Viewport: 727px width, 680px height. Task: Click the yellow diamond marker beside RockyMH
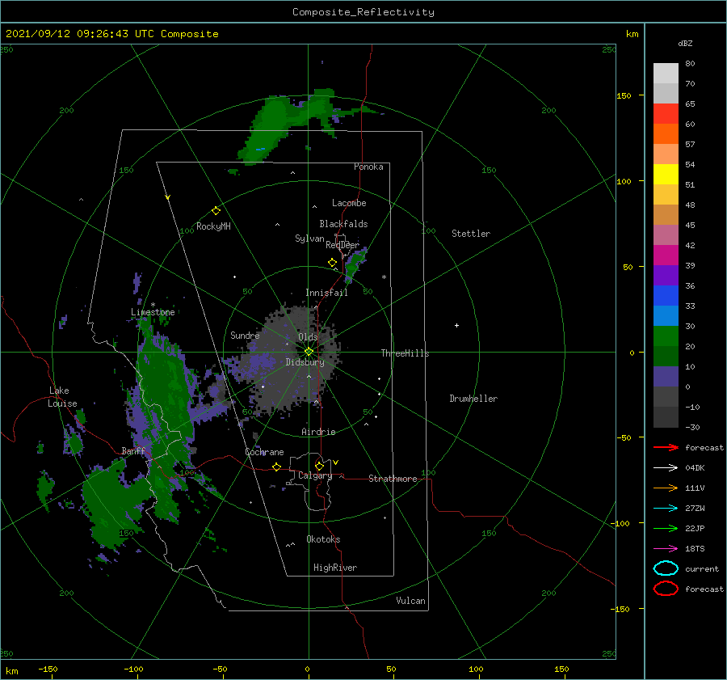(x=216, y=211)
